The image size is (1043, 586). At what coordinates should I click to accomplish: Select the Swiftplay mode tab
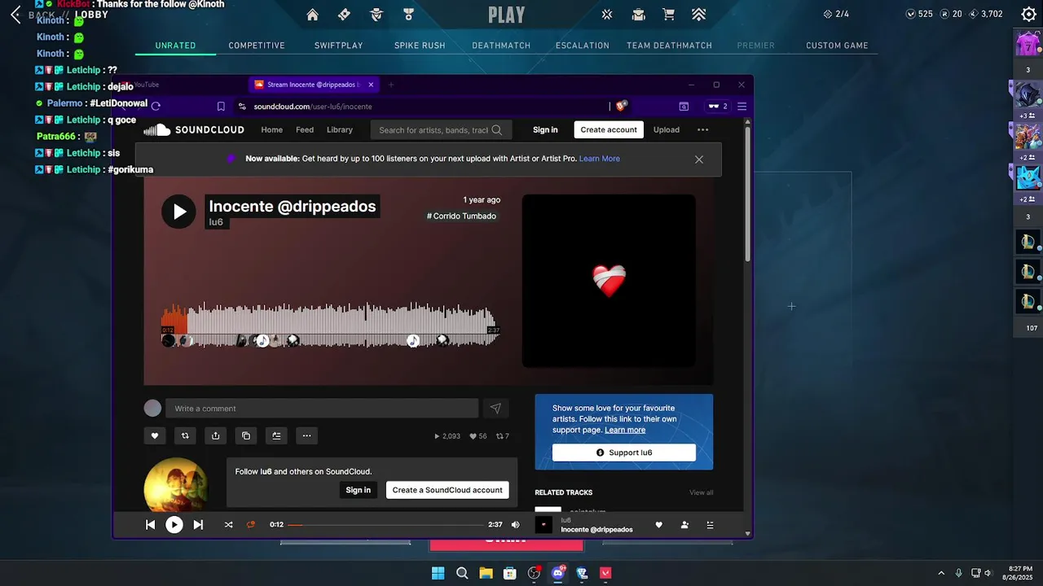(339, 46)
